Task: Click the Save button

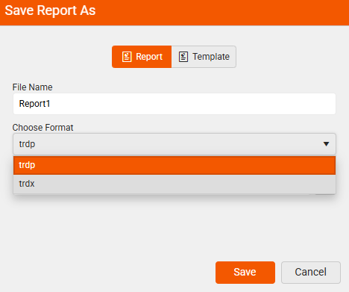Action: point(245,273)
